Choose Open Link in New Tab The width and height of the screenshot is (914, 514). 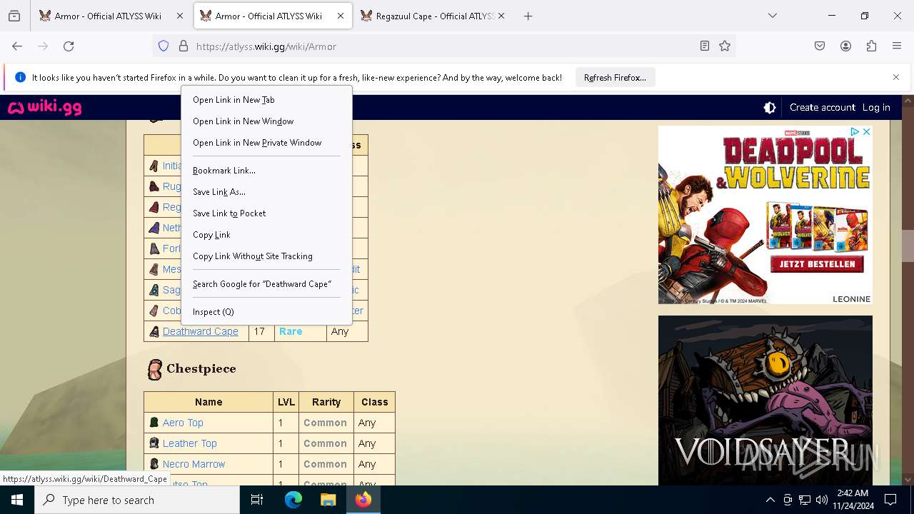(x=266, y=100)
